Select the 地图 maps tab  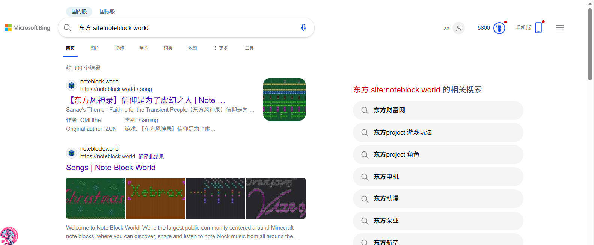(193, 48)
